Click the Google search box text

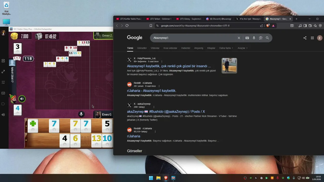click(161, 38)
